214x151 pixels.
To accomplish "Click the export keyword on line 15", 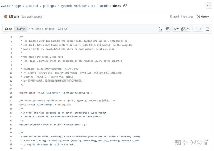I will click(23, 93).
